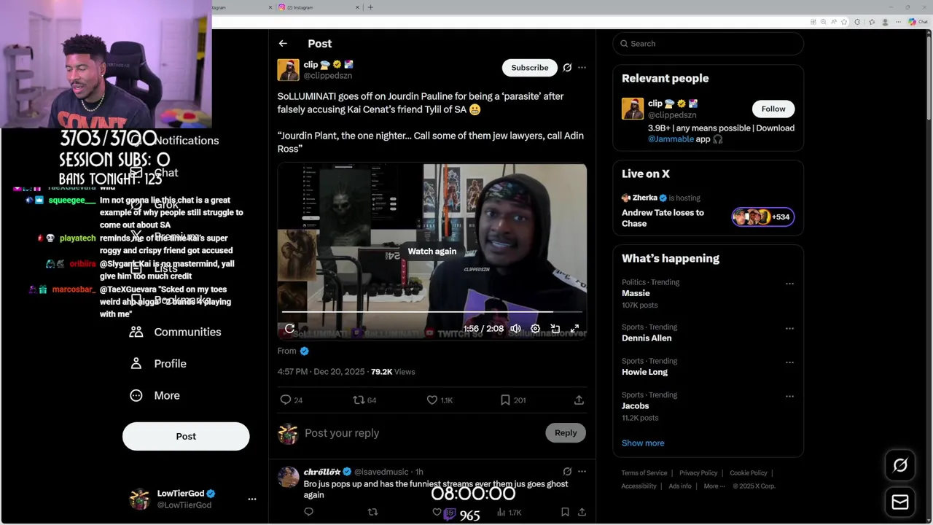Click the Reply submit button
The image size is (933, 525).
566,432
